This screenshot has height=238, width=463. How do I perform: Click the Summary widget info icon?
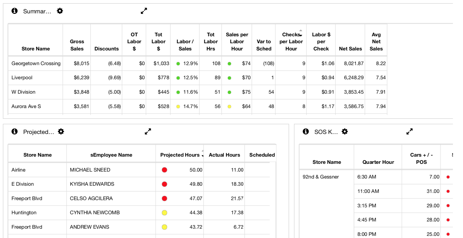point(15,11)
